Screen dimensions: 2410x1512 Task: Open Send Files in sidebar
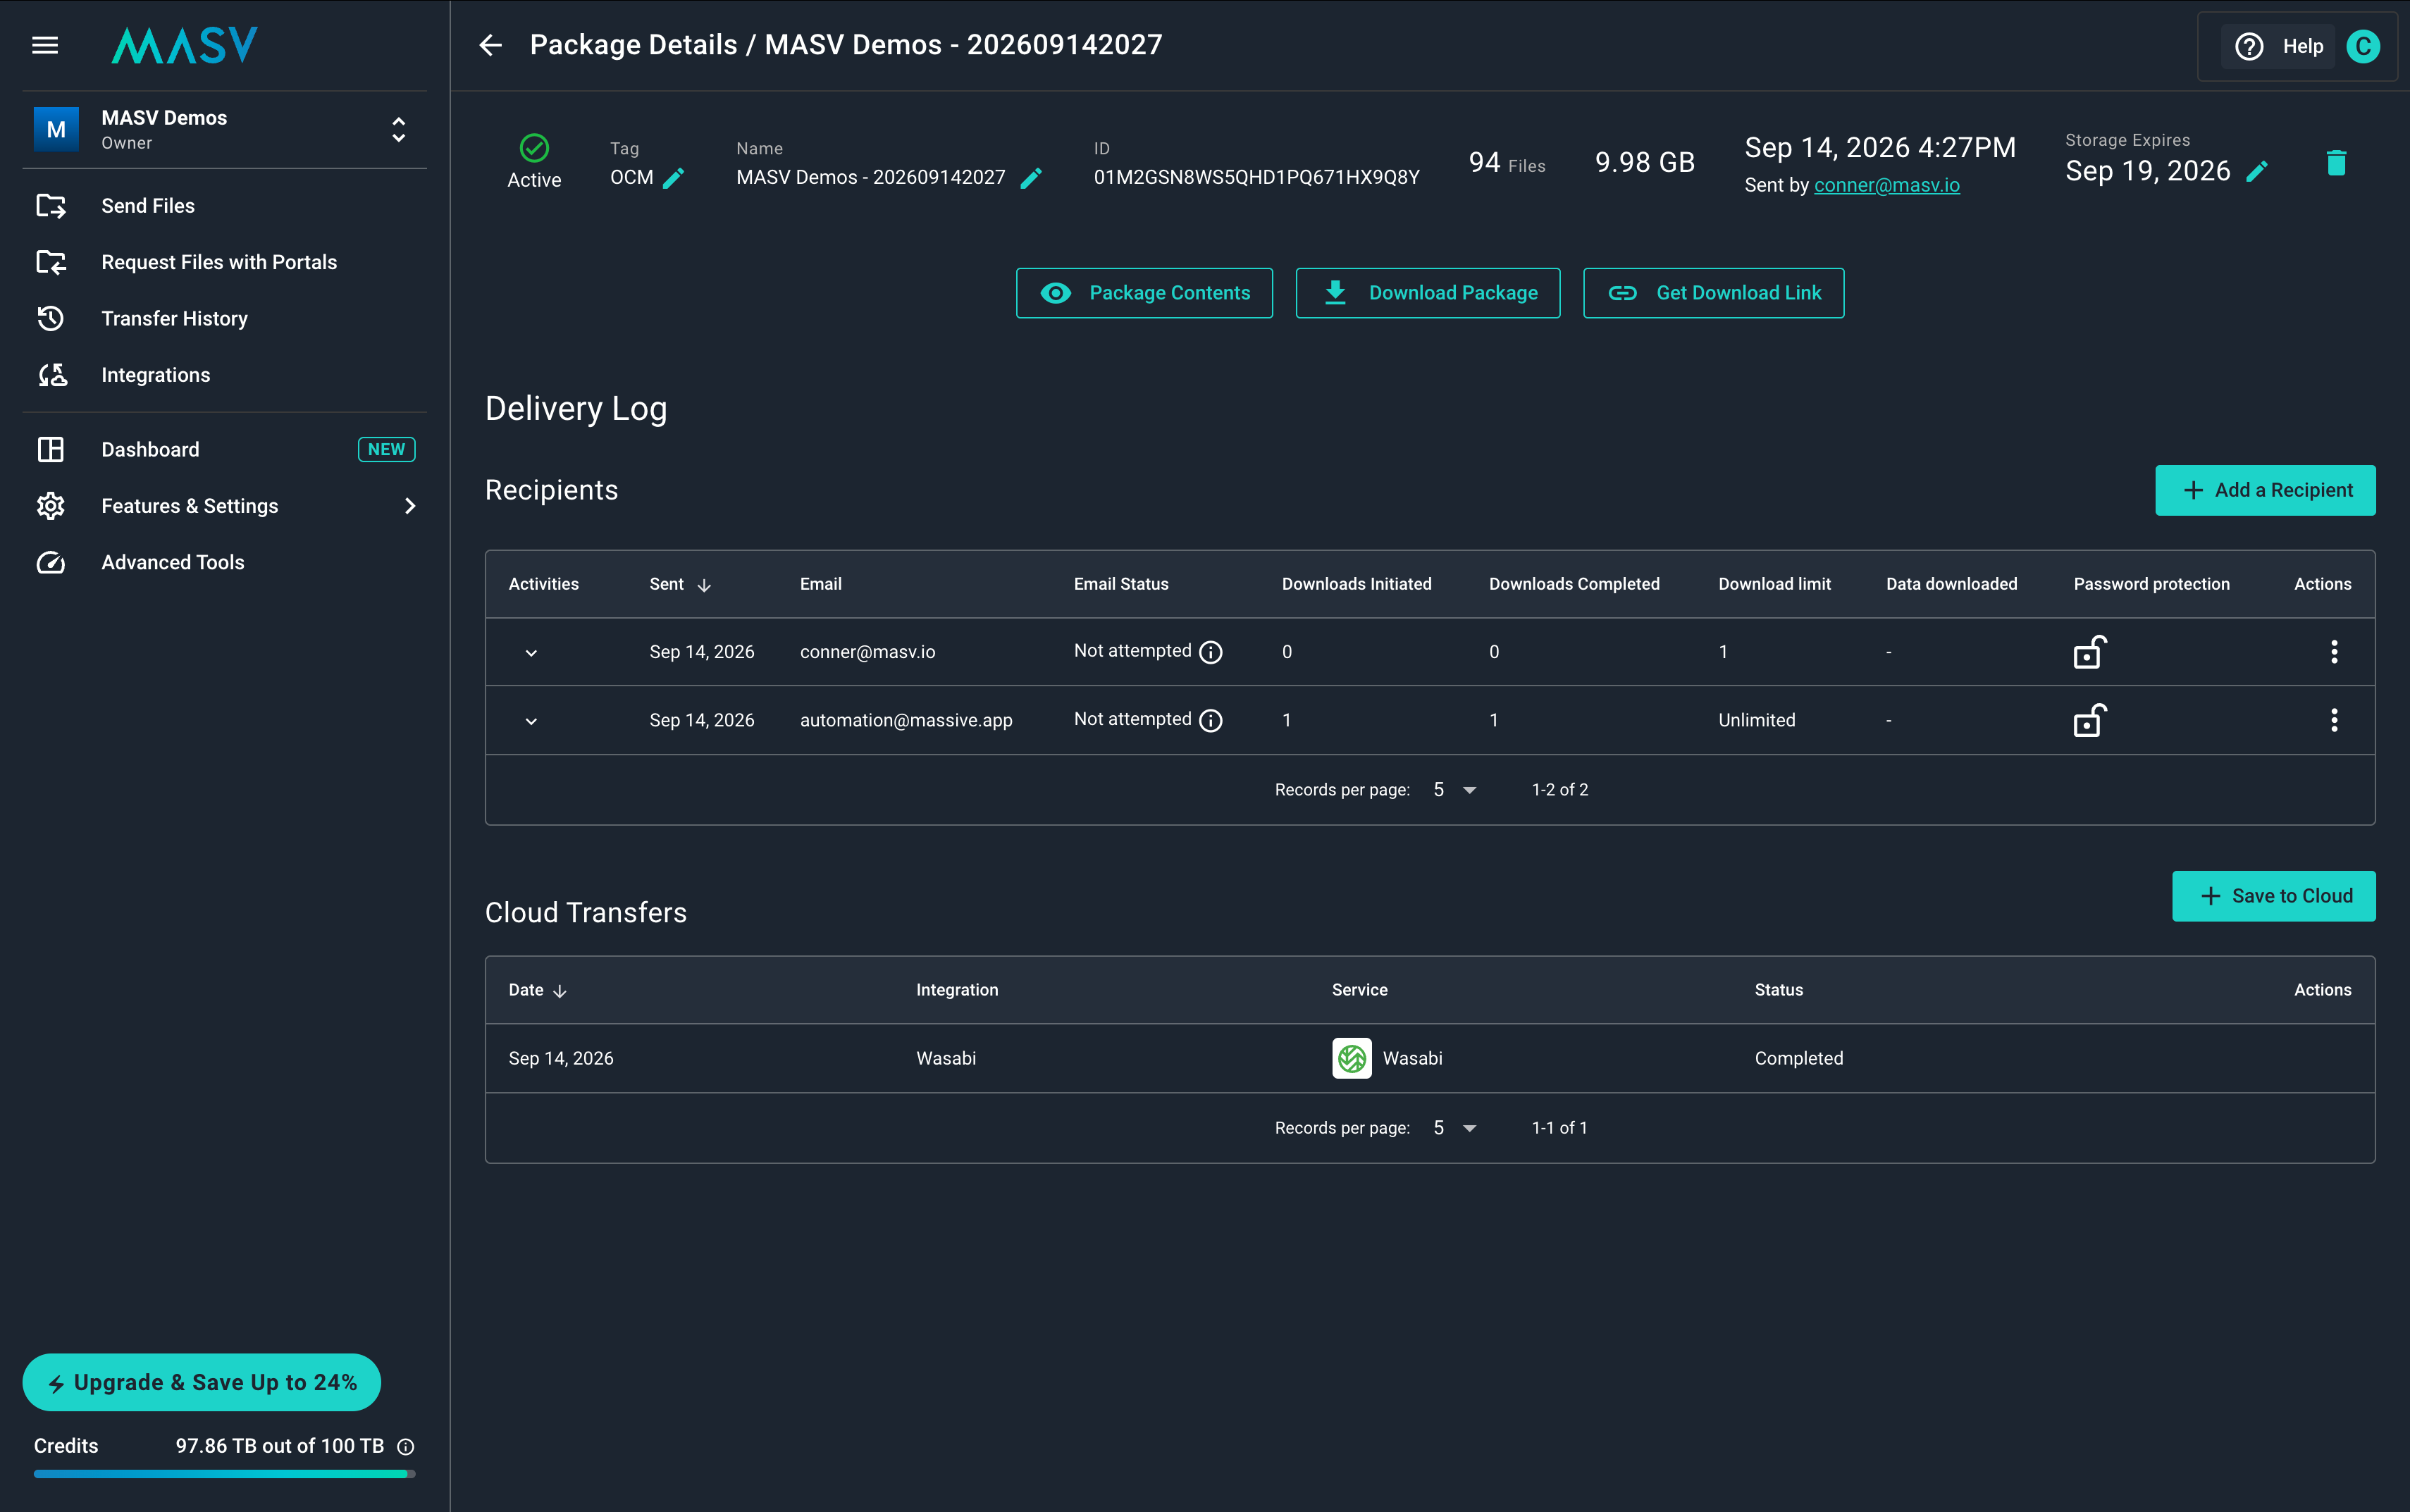click(x=225, y=206)
